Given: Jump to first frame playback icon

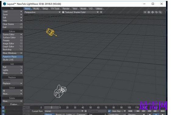Looking at the screenshot, I should pos(130,111).
